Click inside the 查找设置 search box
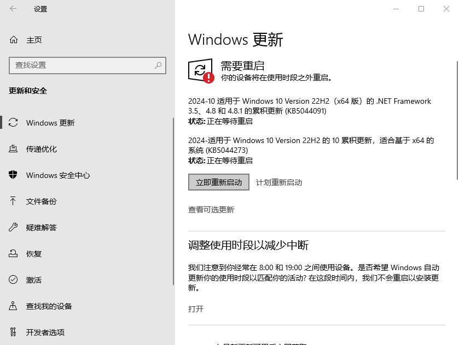 coord(88,65)
